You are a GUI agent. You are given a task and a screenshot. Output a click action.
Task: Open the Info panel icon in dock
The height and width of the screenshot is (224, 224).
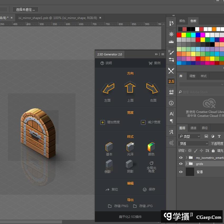(x=171, y=103)
